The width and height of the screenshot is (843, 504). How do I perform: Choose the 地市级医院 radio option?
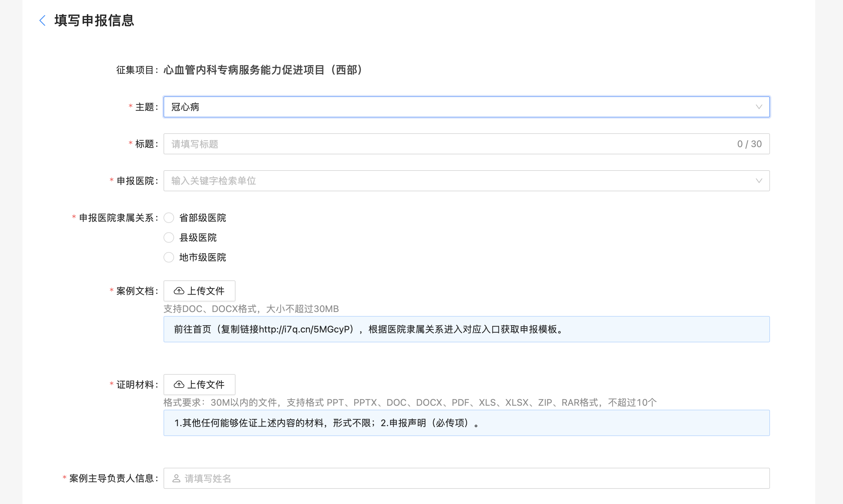(x=169, y=257)
